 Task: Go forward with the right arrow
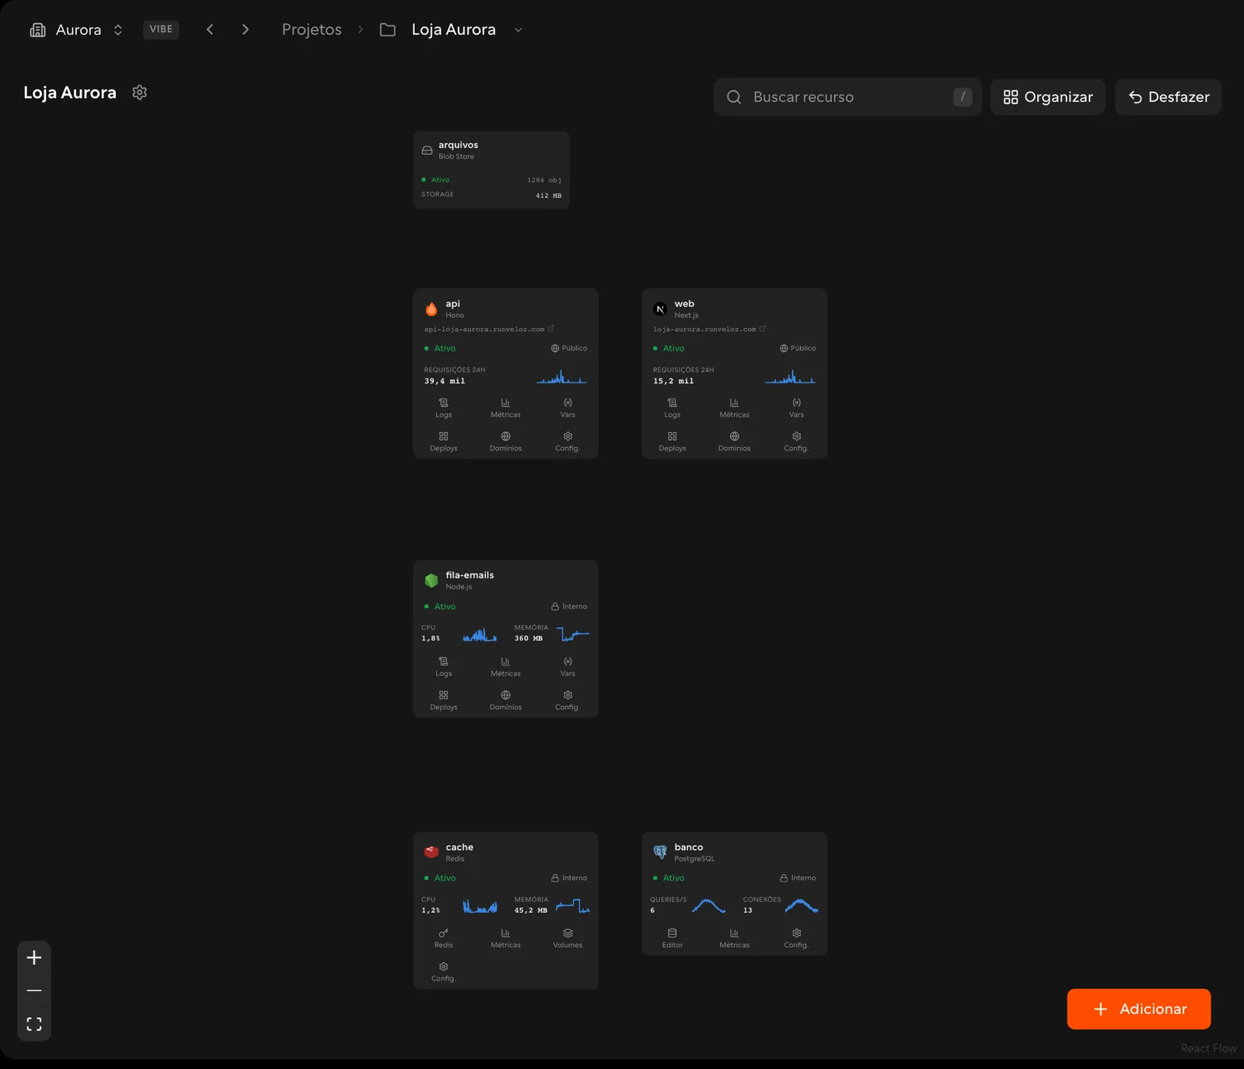click(x=246, y=30)
